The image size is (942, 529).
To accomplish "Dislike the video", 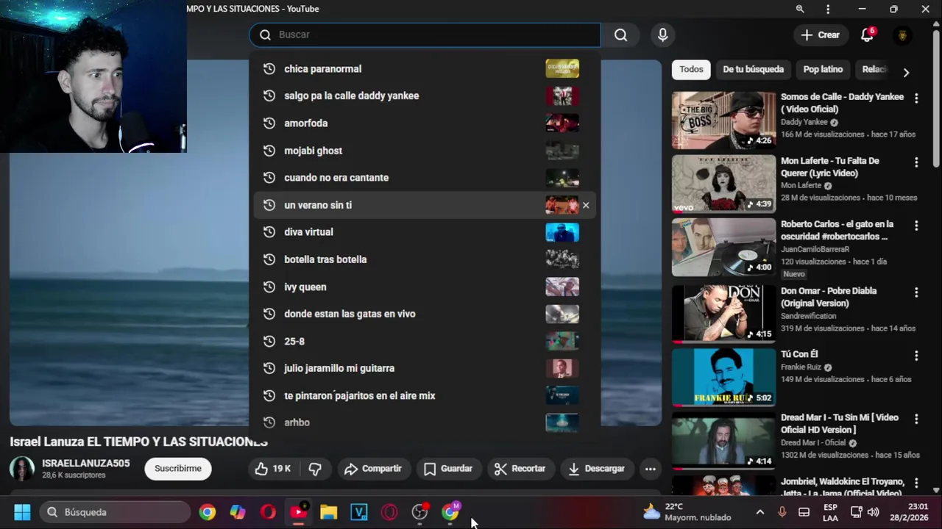I will 315,468.
